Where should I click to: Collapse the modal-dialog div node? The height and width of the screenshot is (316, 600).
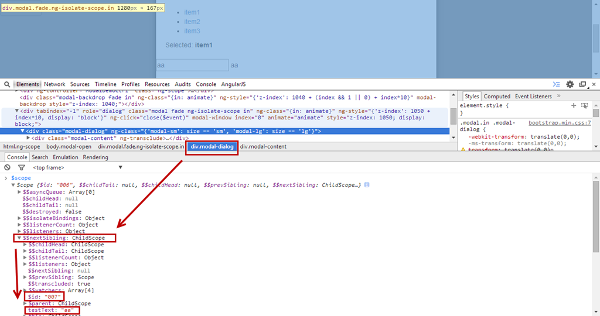23,131
